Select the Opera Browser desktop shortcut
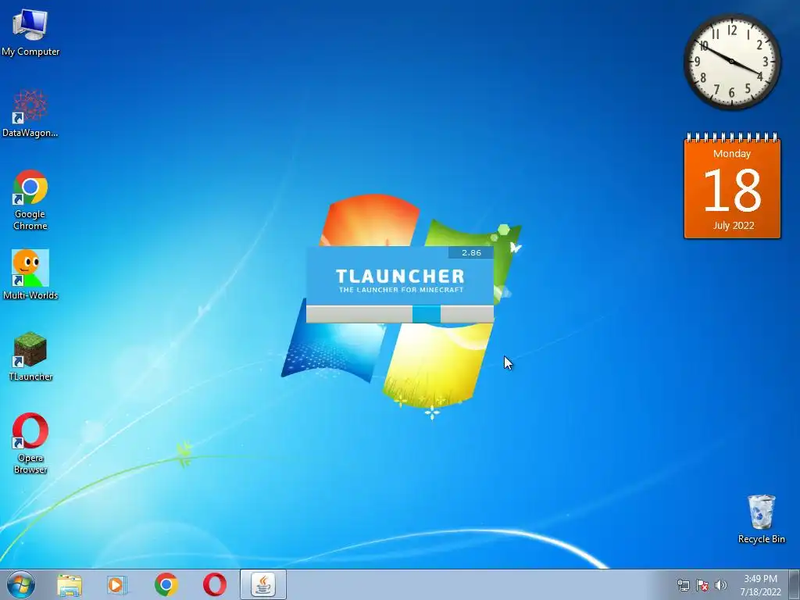This screenshot has width=800, height=600. pyautogui.click(x=30, y=443)
